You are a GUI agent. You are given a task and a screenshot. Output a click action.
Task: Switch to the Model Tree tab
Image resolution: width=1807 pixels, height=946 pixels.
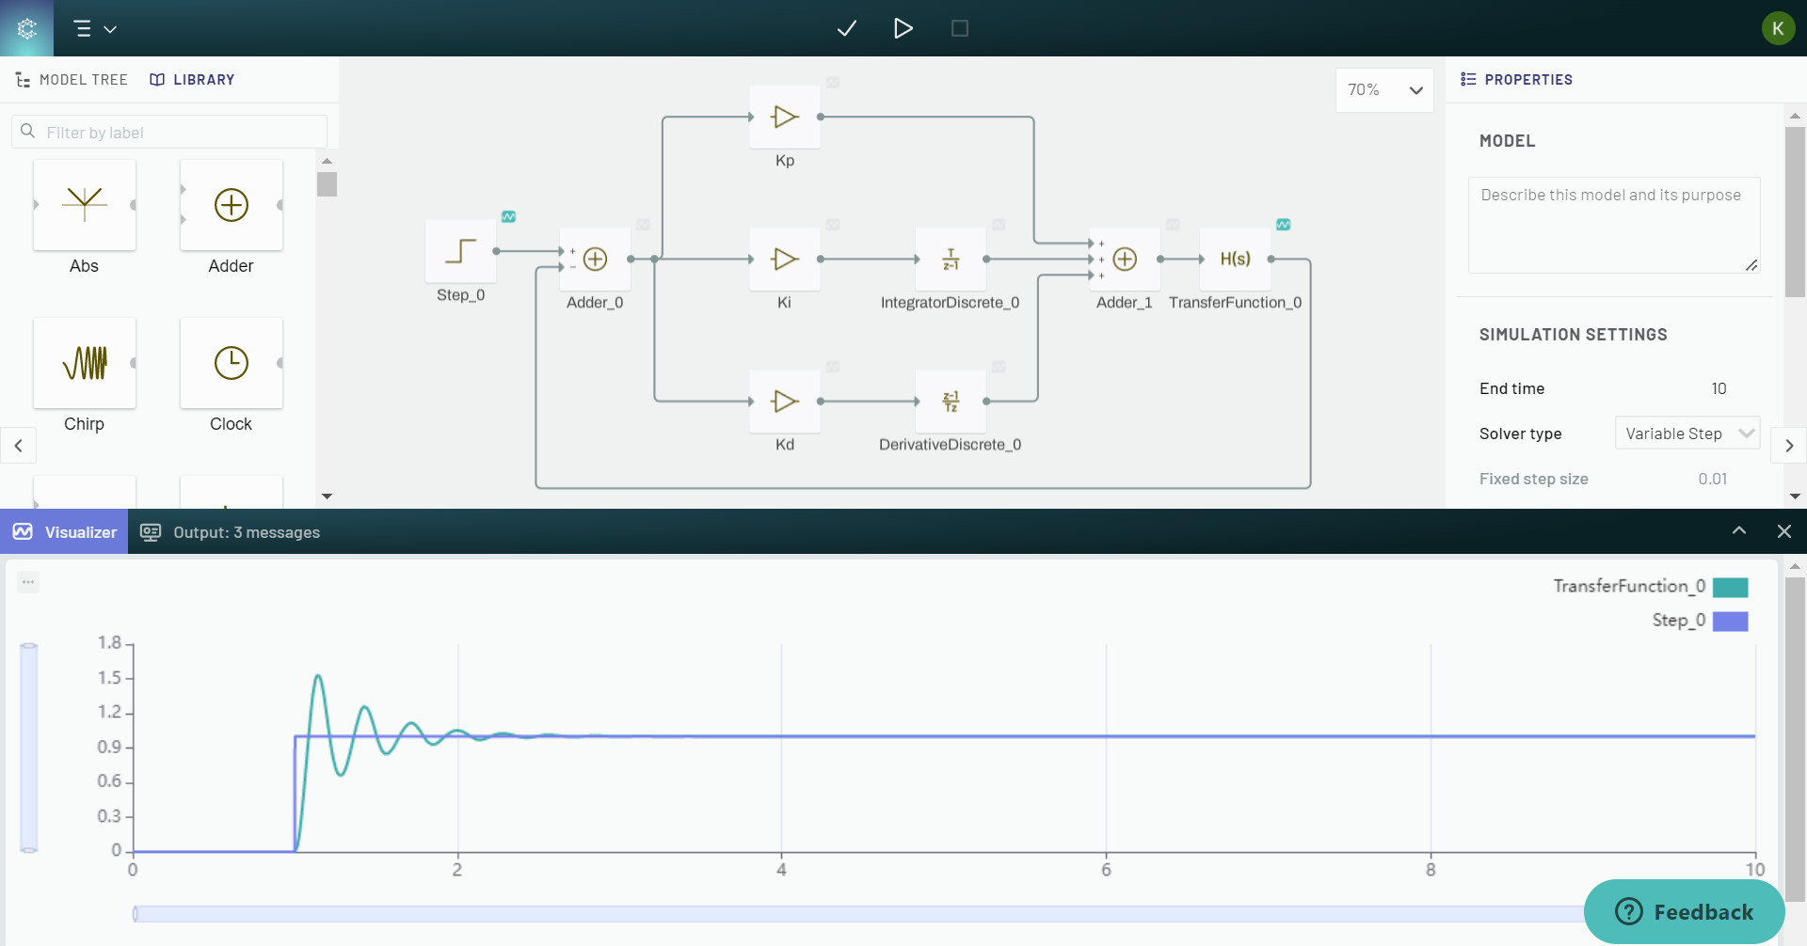click(72, 80)
